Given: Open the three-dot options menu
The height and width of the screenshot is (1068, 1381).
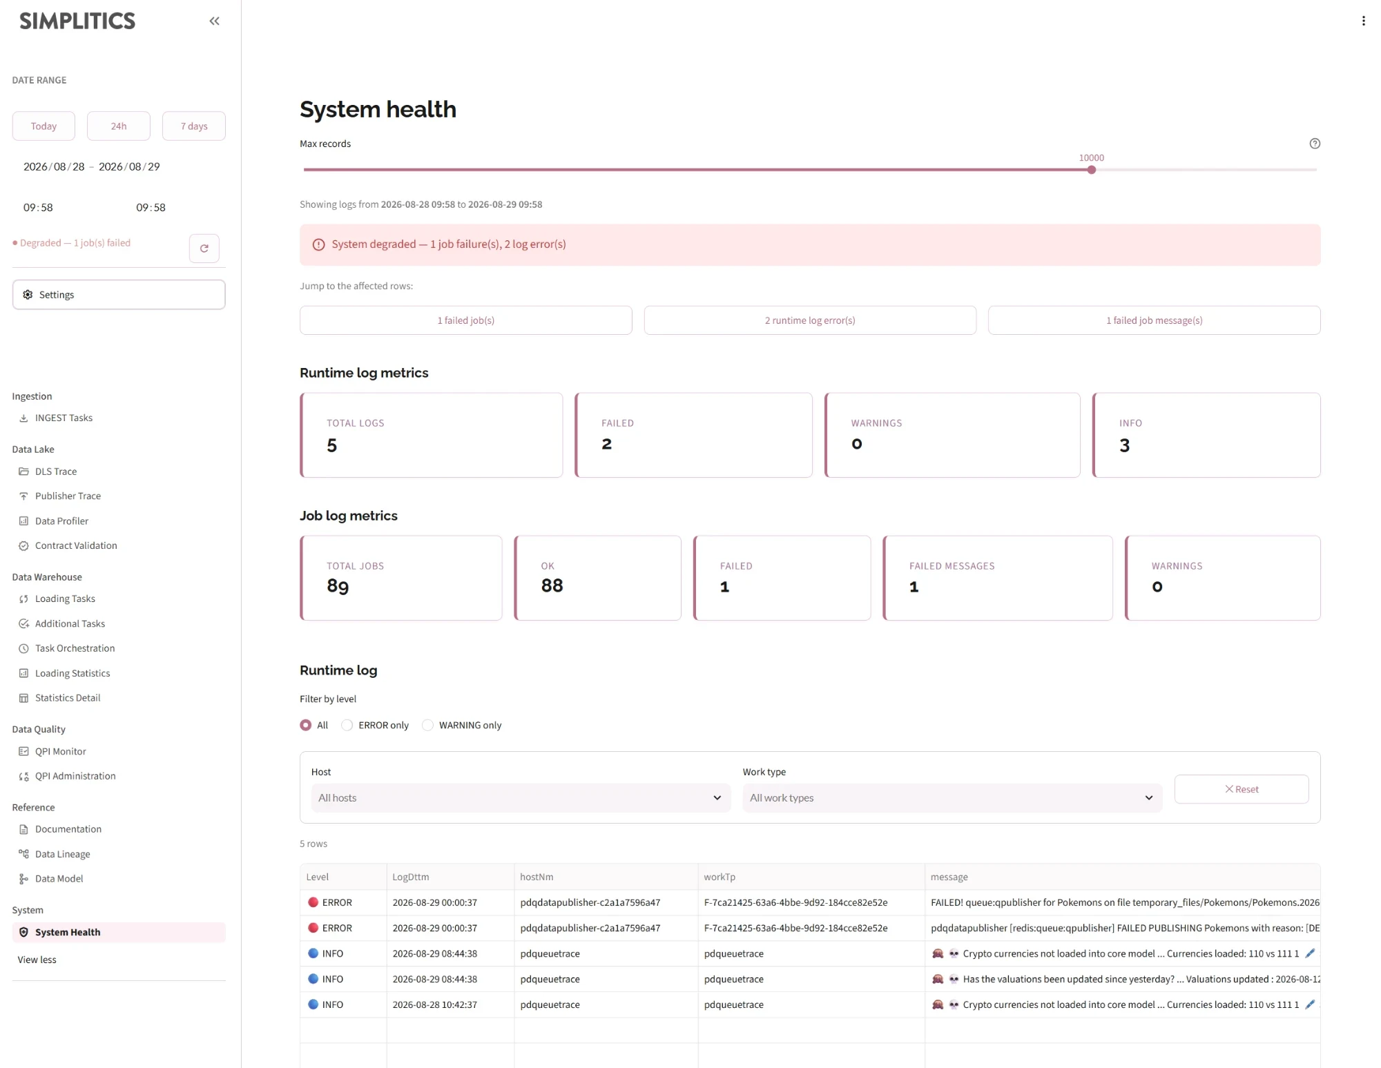Looking at the screenshot, I should [x=1363, y=21].
